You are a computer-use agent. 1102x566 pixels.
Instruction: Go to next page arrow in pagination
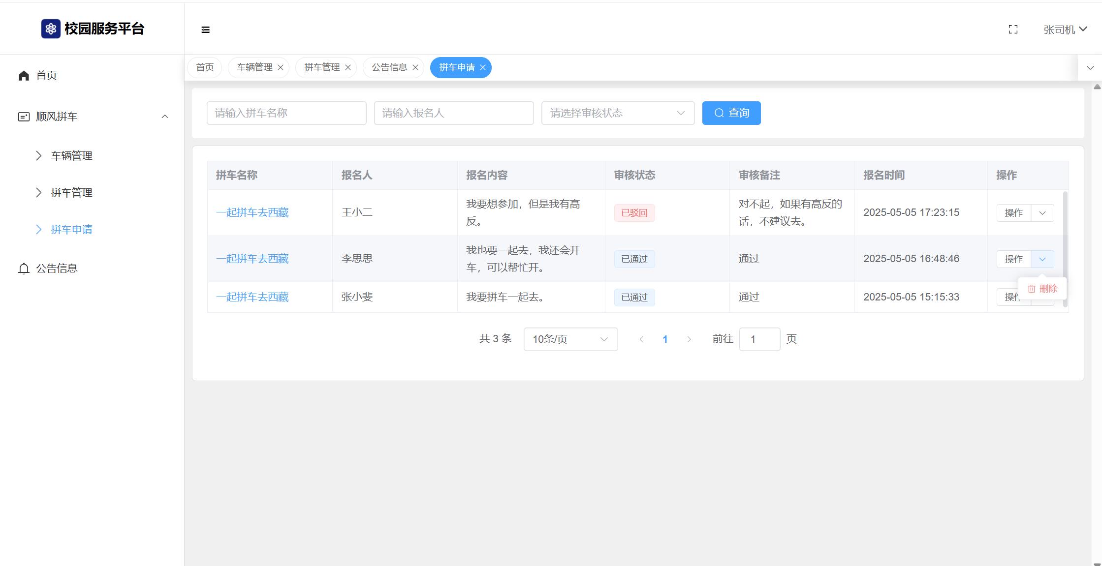tap(689, 339)
